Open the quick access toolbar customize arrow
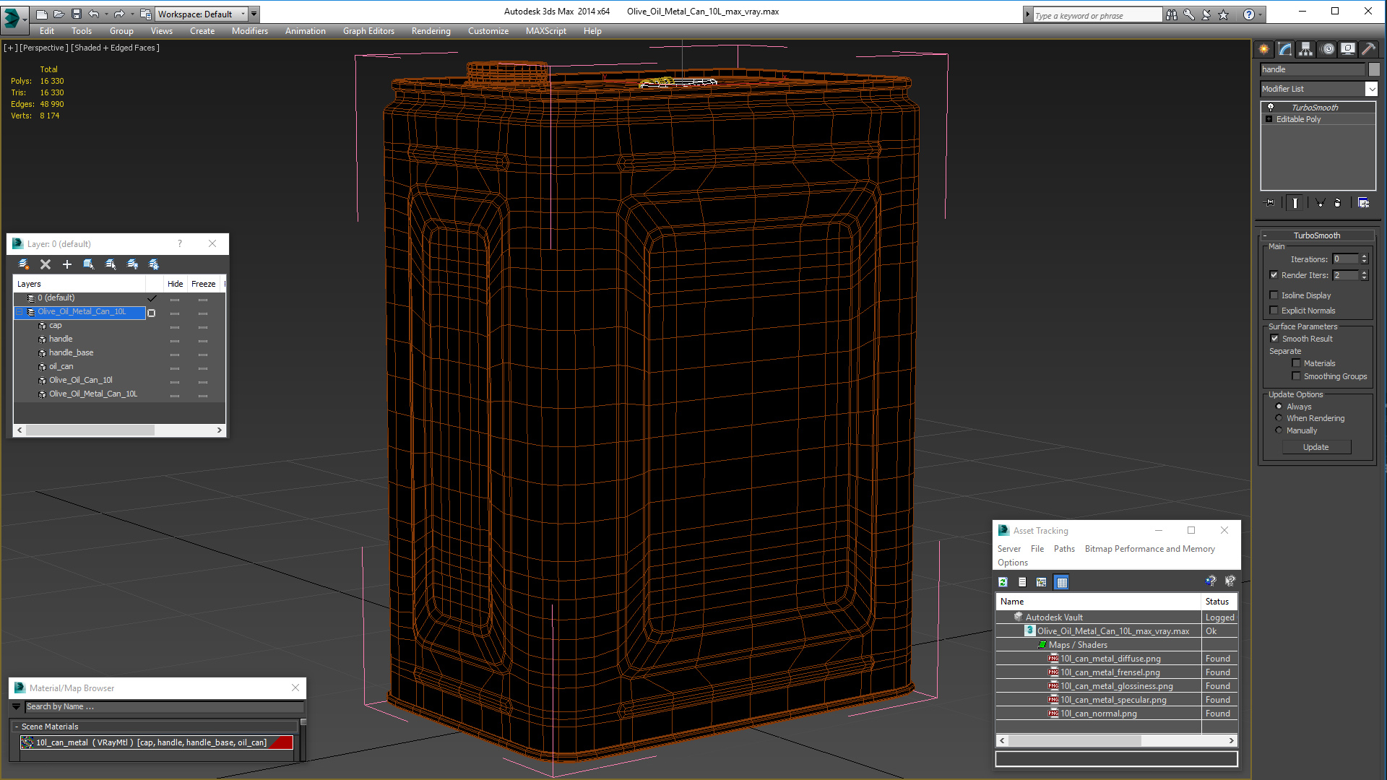1387x780 pixels. click(254, 14)
